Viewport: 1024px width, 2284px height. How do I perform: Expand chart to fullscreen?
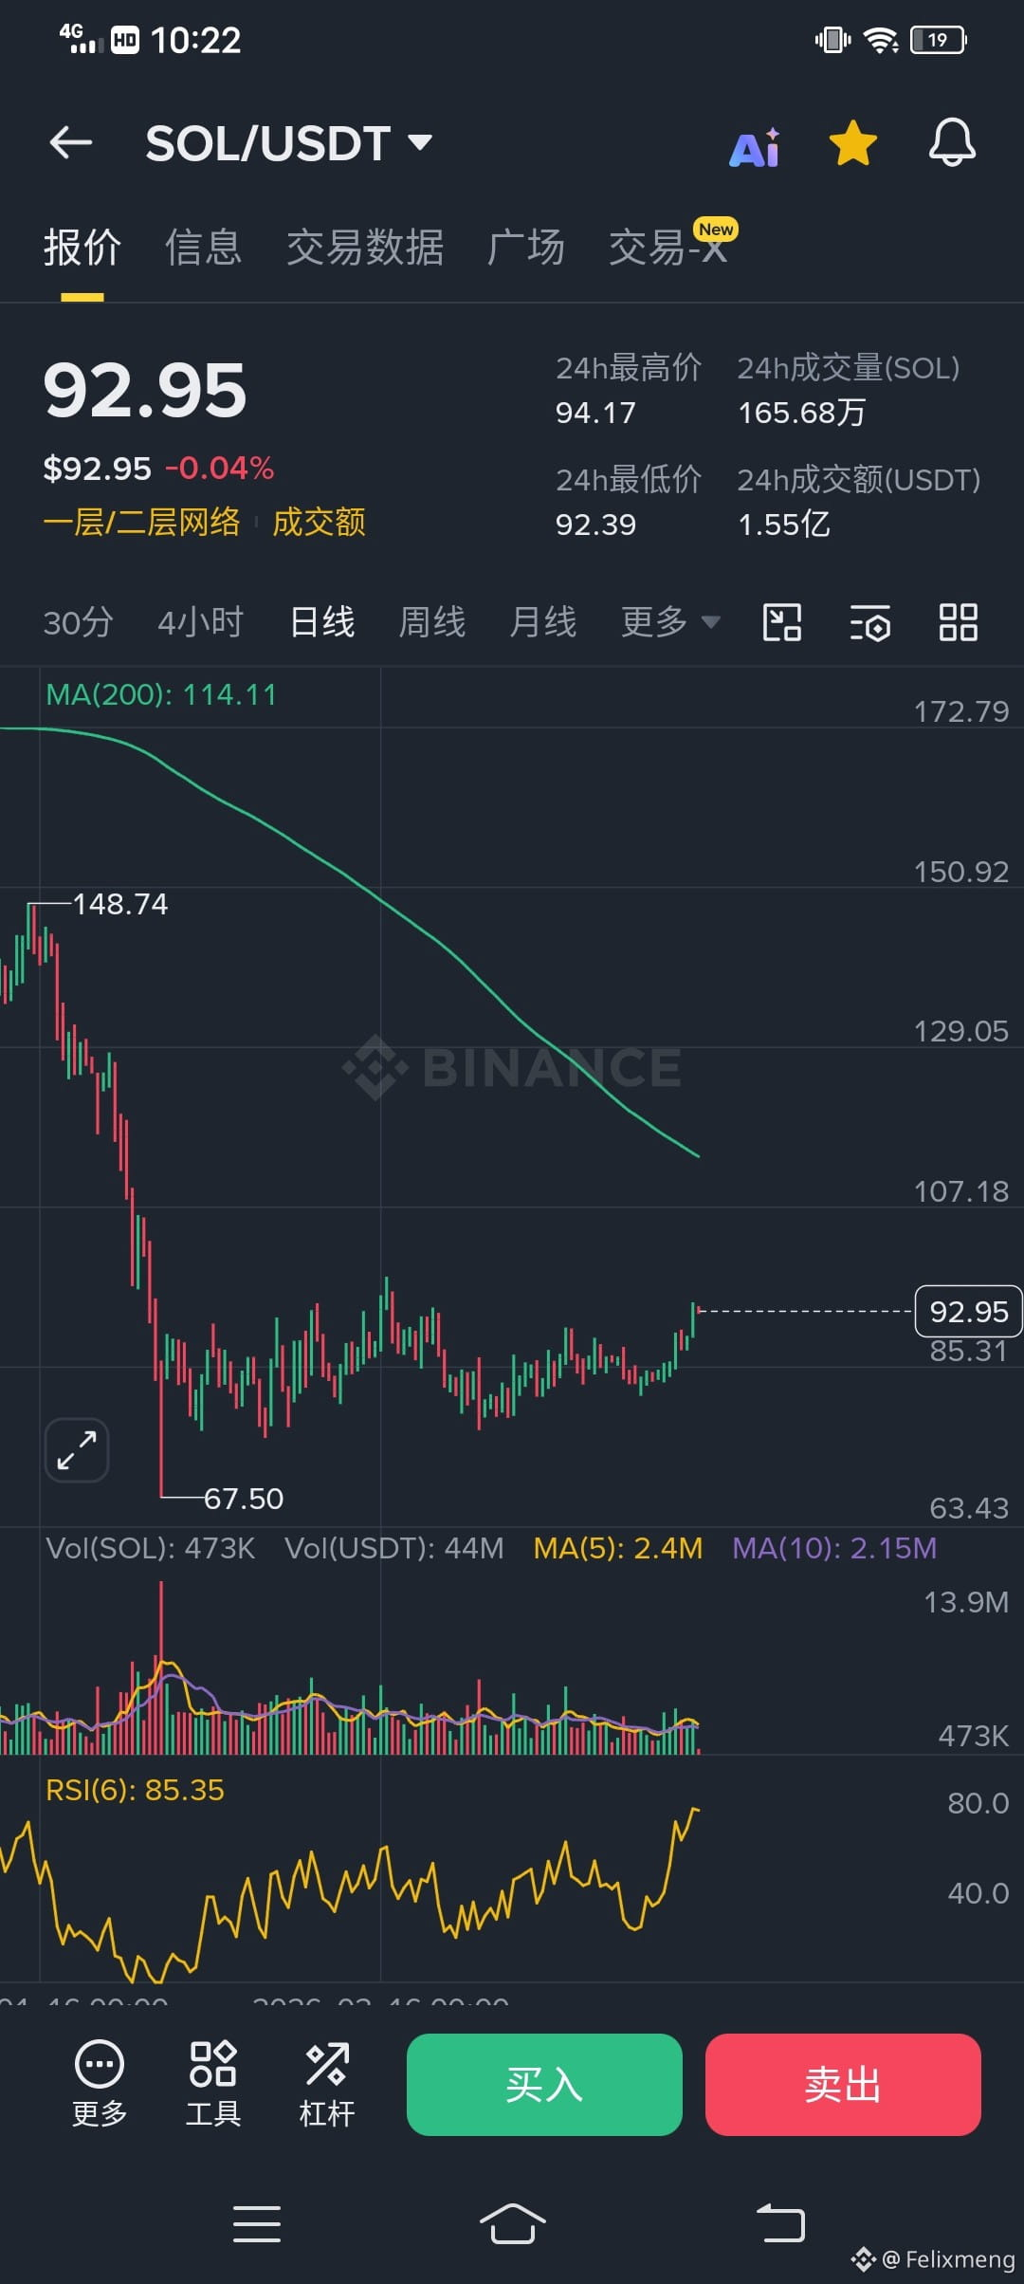click(77, 1450)
